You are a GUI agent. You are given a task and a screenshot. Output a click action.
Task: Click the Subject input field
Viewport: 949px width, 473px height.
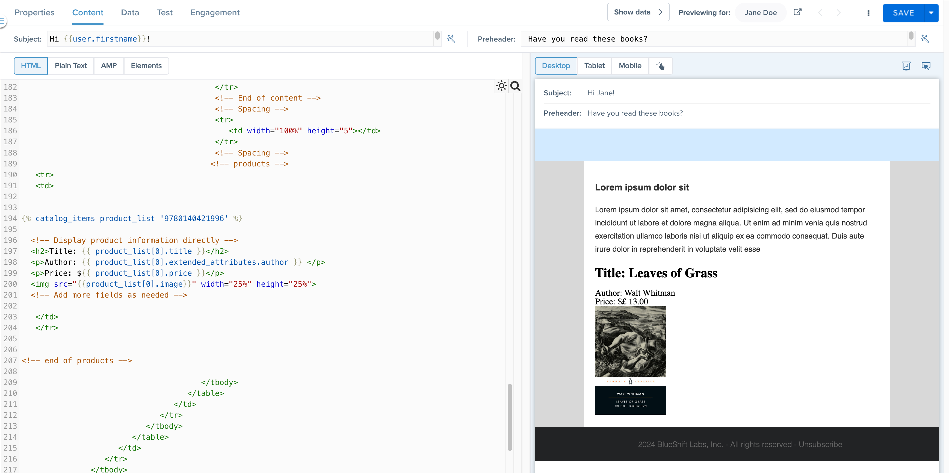point(240,39)
